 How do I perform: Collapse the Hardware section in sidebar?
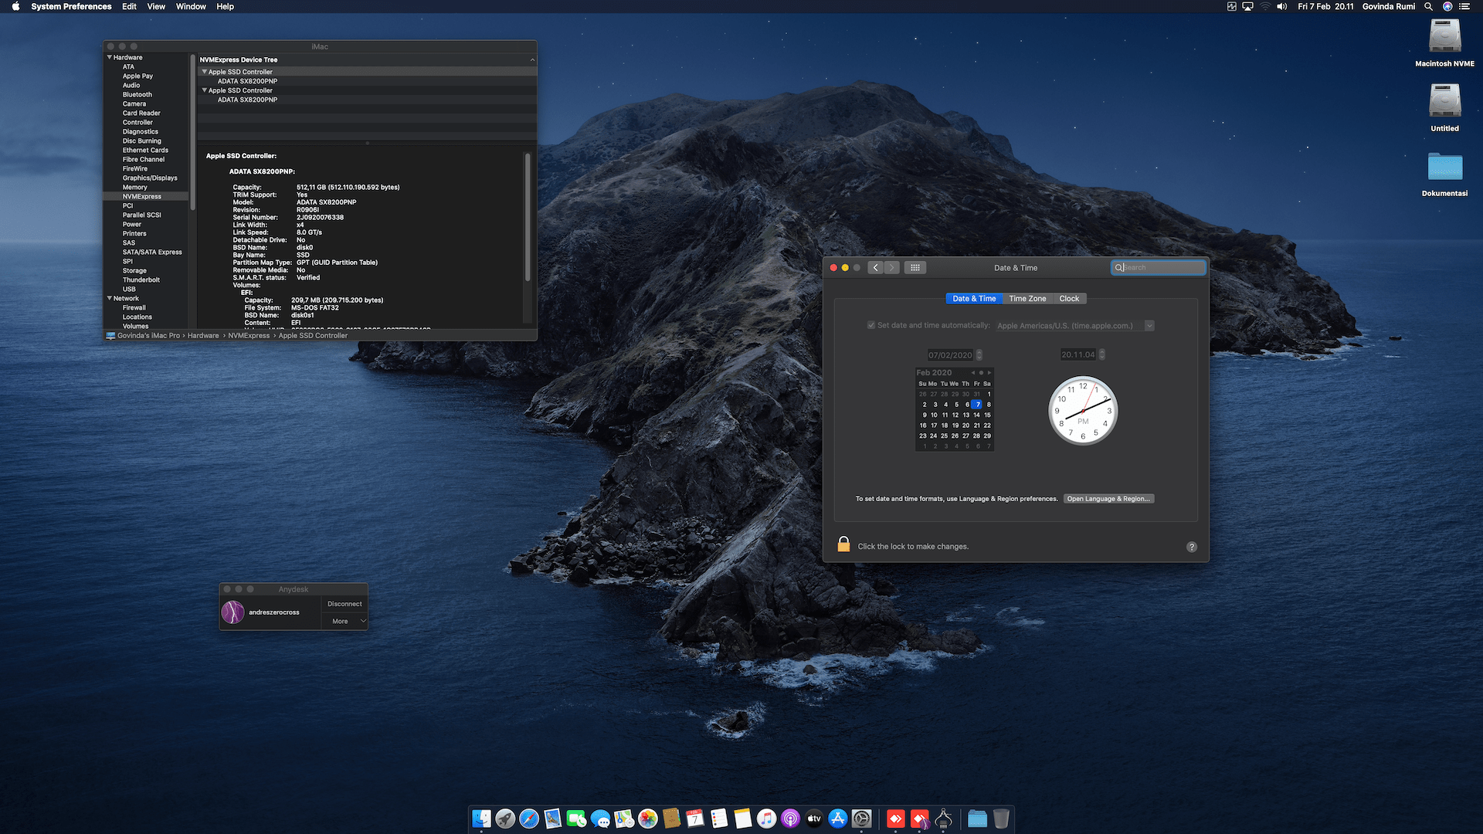110,57
